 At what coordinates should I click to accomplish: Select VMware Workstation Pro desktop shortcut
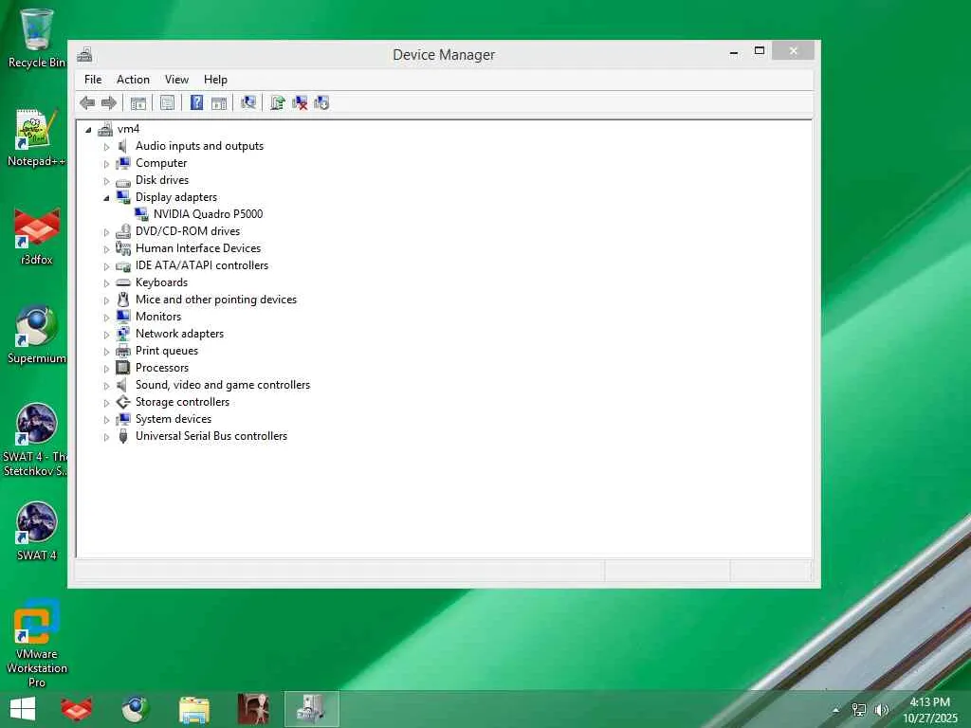coord(37,643)
